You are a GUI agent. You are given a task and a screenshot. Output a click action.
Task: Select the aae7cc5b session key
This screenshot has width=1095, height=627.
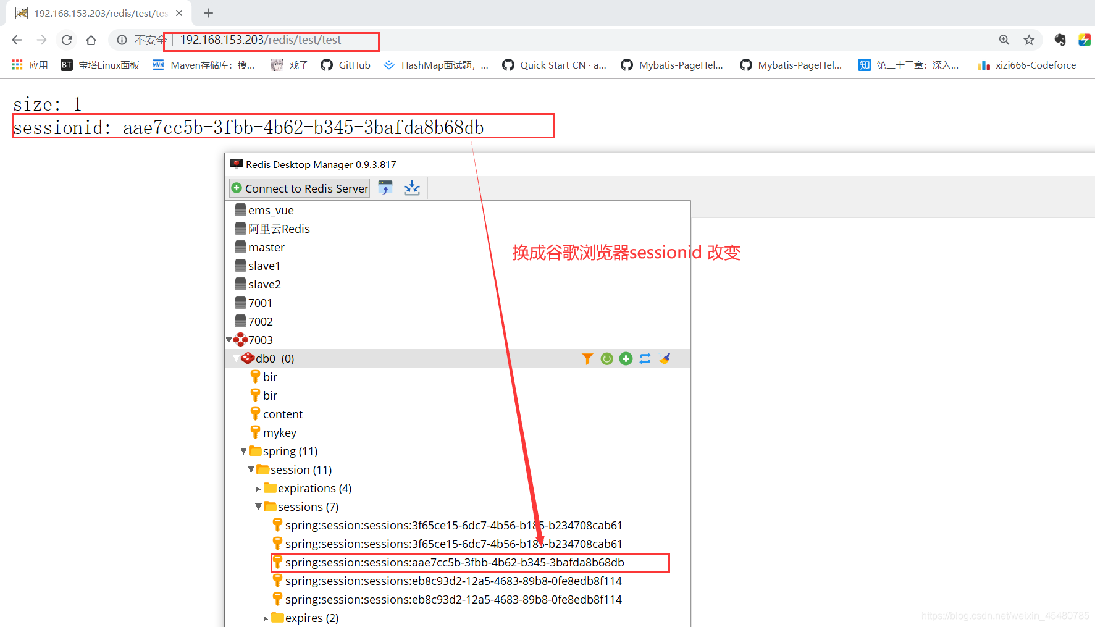pyautogui.click(x=455, y=562)
